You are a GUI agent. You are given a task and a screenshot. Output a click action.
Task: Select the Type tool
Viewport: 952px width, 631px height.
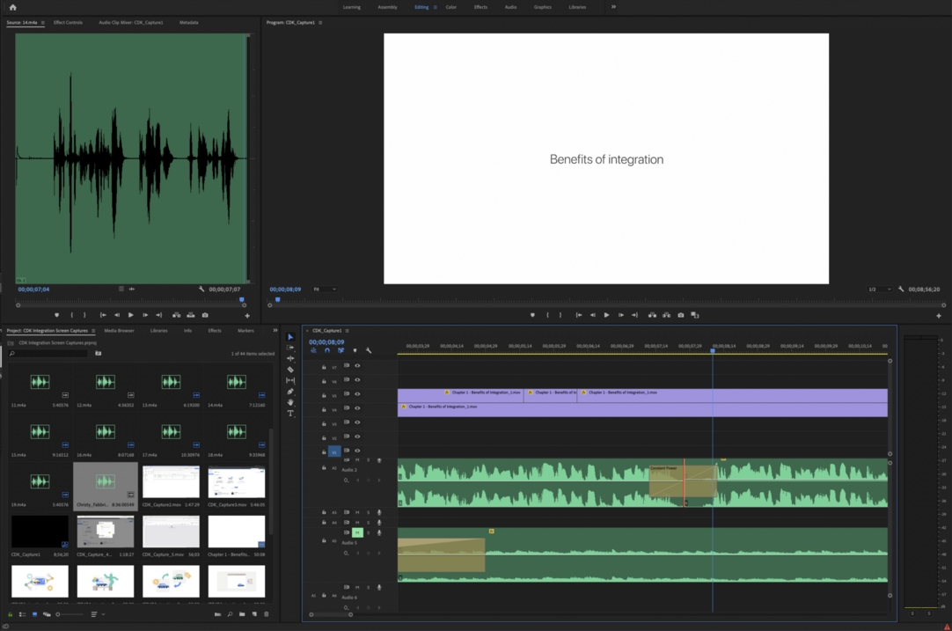click(290, 414)
